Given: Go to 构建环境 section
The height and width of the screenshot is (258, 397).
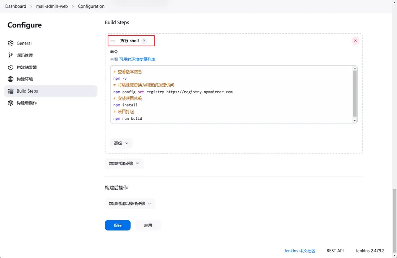Looking at the screenshot, I should [51, 79].
